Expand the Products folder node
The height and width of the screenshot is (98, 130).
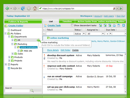[x=9, y=57]
